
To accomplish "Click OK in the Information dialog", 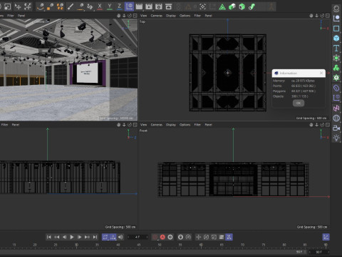I will tap(299, 103).
